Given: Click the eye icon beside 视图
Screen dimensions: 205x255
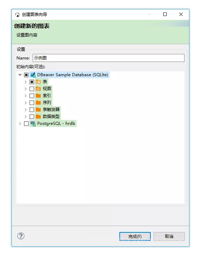Looking at the screenshot, I should tap(38, 89).
